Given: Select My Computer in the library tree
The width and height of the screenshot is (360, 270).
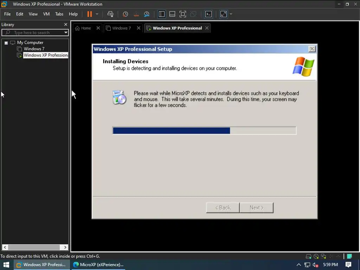Looking at the screenshot, I should (30, 43).
